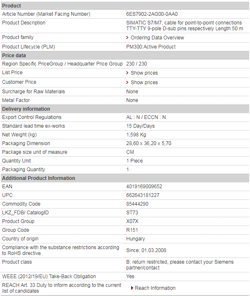The height and width of the screenshot is (296, 250).
Task: Click the Additional Product Information header
Action: (125, 178)
